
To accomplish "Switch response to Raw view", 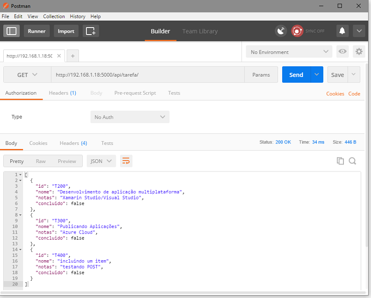I will 41,161.
